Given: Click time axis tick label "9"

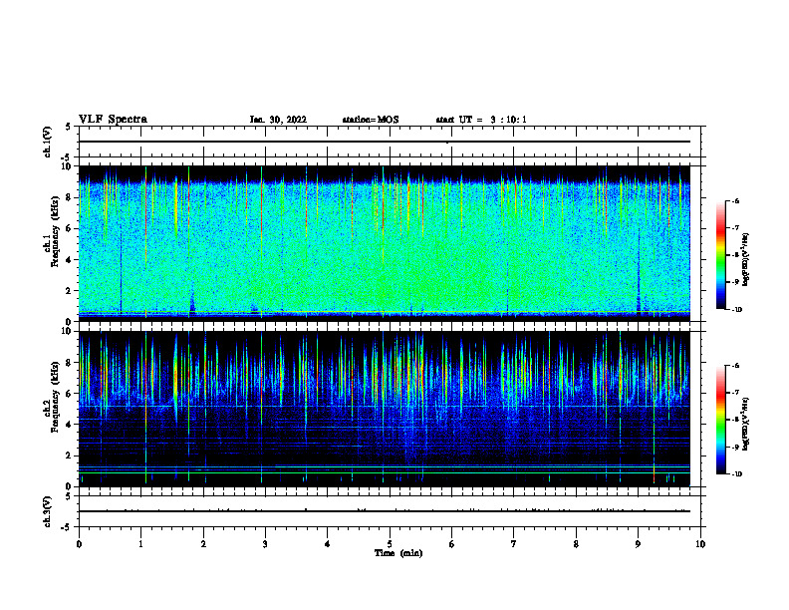Looking at the screenshot, I should [638, 544].
